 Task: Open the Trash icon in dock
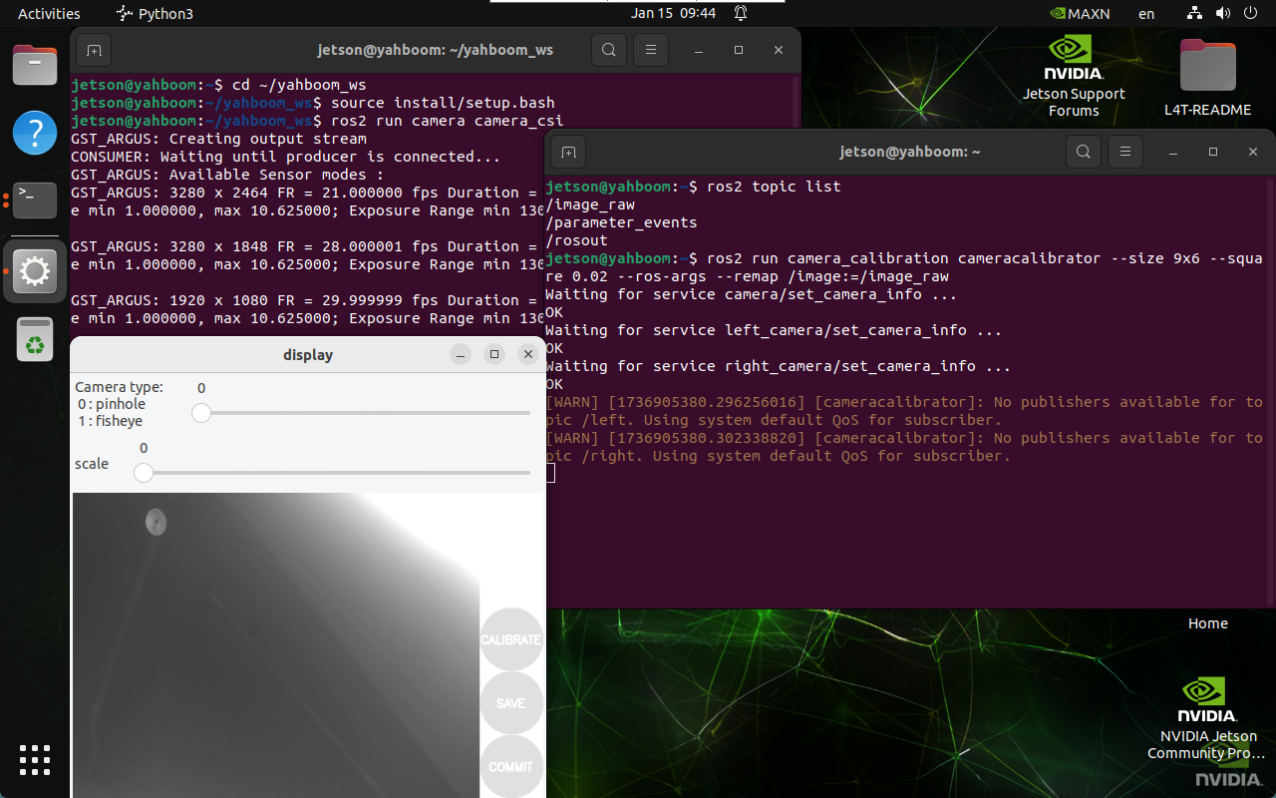click(x=35, y=338)
